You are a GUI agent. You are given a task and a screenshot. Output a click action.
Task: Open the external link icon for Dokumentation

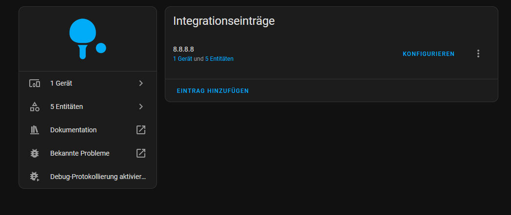(141, 130)
